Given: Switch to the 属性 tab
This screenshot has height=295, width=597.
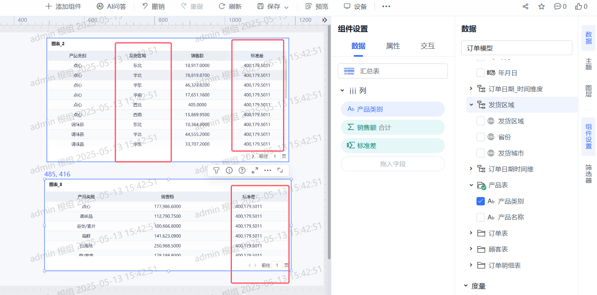Looking at the screenshot, I should [393, 46].
